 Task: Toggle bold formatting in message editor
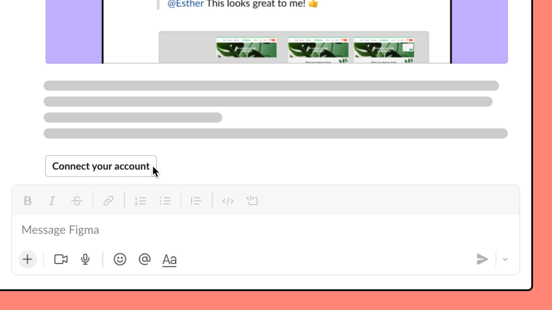coord(28,200)
